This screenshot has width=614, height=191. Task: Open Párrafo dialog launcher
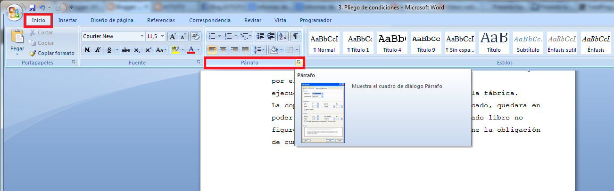pos(299,62)
